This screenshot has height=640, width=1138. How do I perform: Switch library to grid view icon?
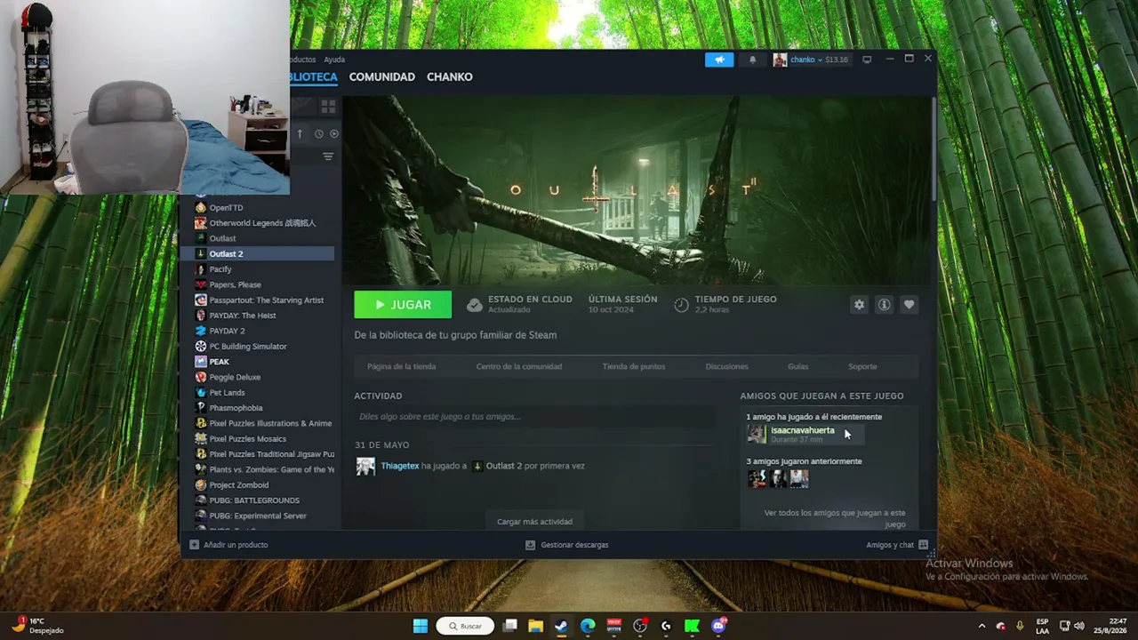[328, 107]
